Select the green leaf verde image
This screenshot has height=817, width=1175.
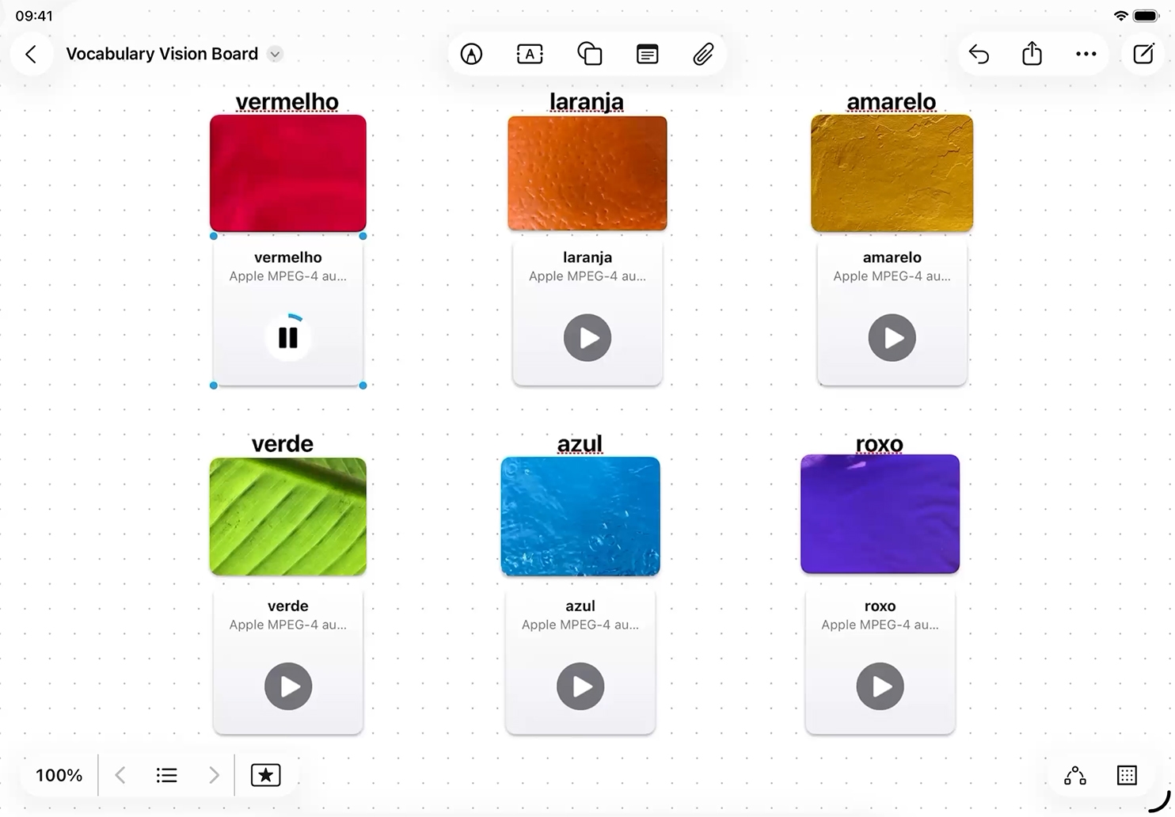tap(288, 516)
